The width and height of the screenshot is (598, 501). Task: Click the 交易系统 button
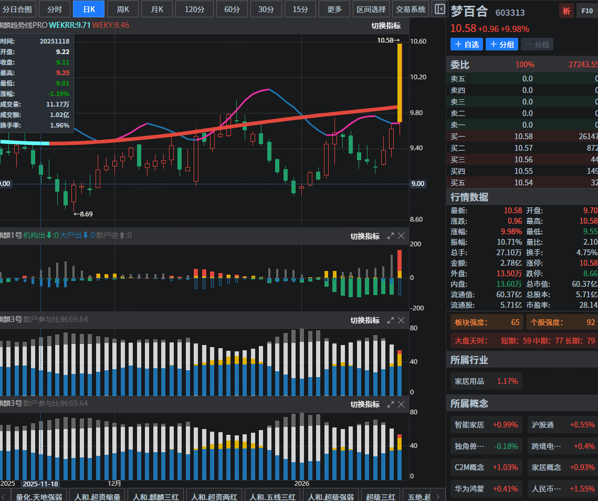click(x=411, y=9)
